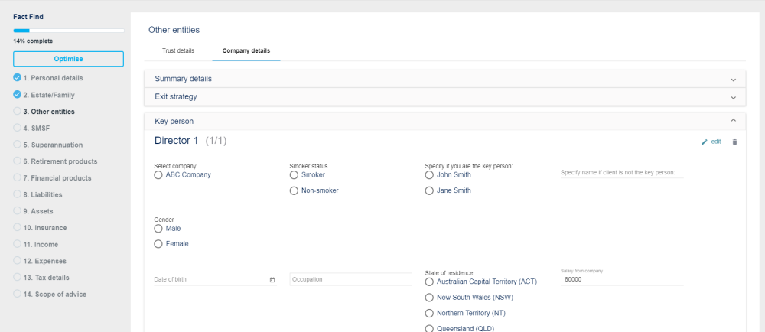The width and height of the screenshot is (765, 332).
Task: Delete Director 1 with the trash icon
Action: (x=734, y=142)
